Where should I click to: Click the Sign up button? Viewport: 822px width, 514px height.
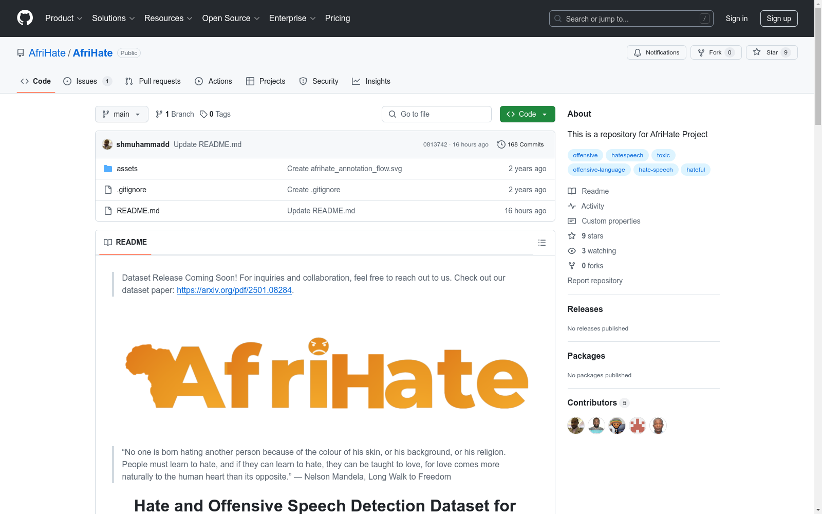coord(779,19)
